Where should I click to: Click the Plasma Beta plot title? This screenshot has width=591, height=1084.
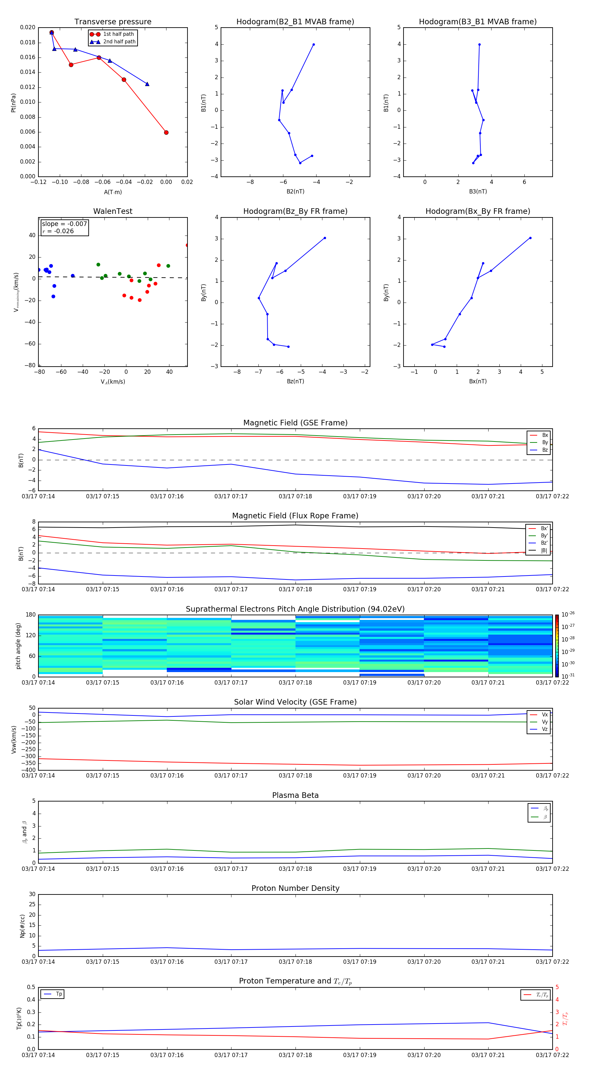pos(295,795)
